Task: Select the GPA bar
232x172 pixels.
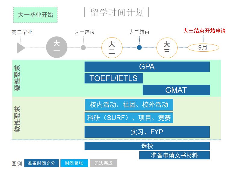Action: coord(147,67)
